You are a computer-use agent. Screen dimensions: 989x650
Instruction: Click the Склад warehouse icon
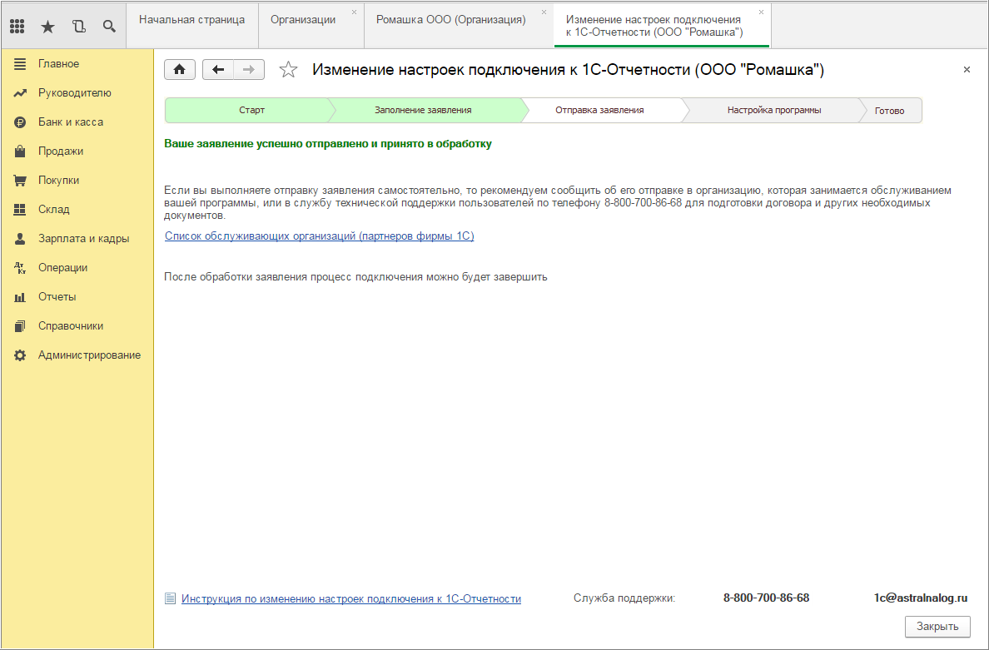click(x=20, y=209)
